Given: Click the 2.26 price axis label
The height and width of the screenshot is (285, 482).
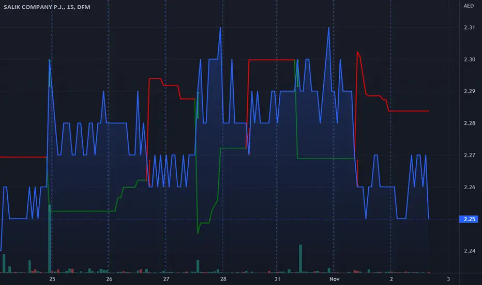Looking at the screenshot, I should tap(470, 188).
